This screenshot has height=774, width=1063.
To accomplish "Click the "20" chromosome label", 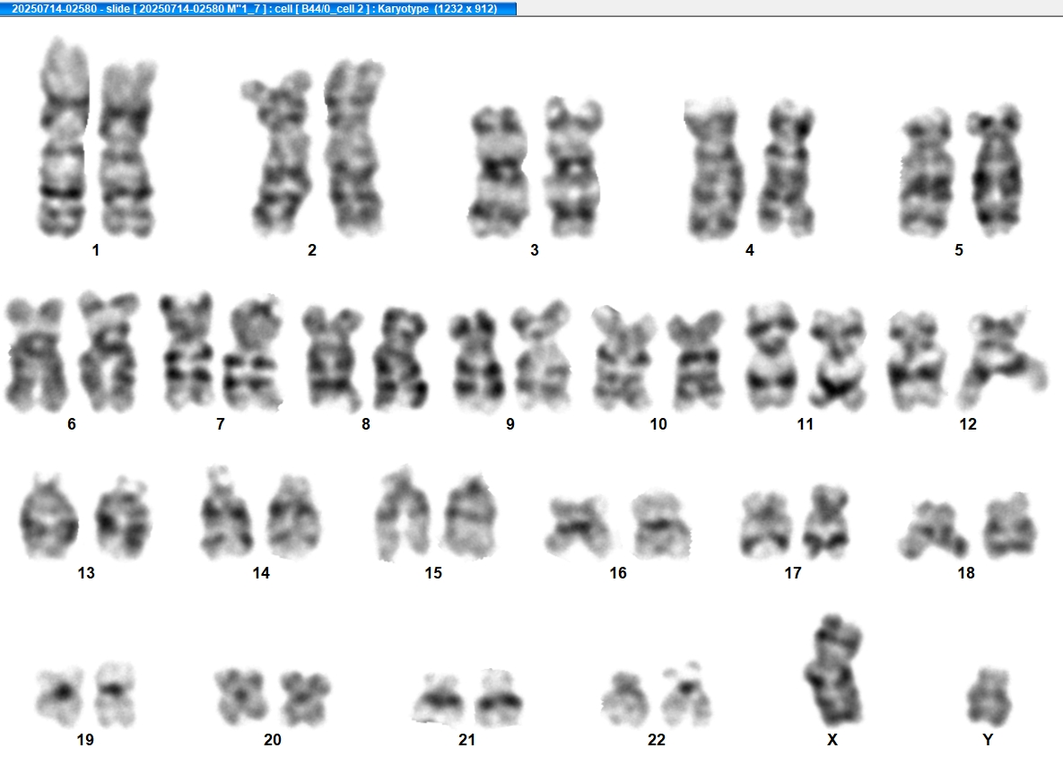I will (x=273, y=740).
